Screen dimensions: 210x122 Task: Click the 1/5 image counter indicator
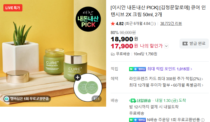pyautogui.click(x=97, y=99)
